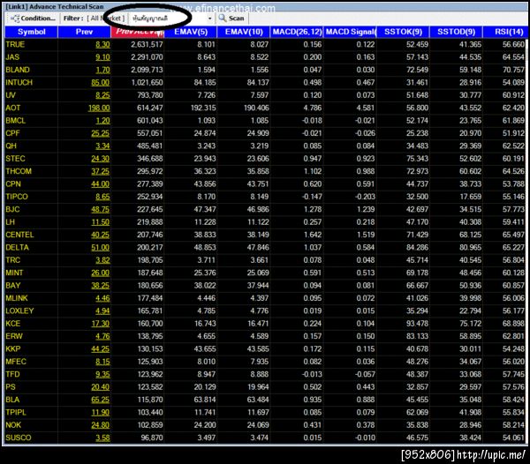Image resolution: width=530 pixels, height=464 pixels.
Task: Click the Condition icon in toolbar
Action: tap(15, 19)
